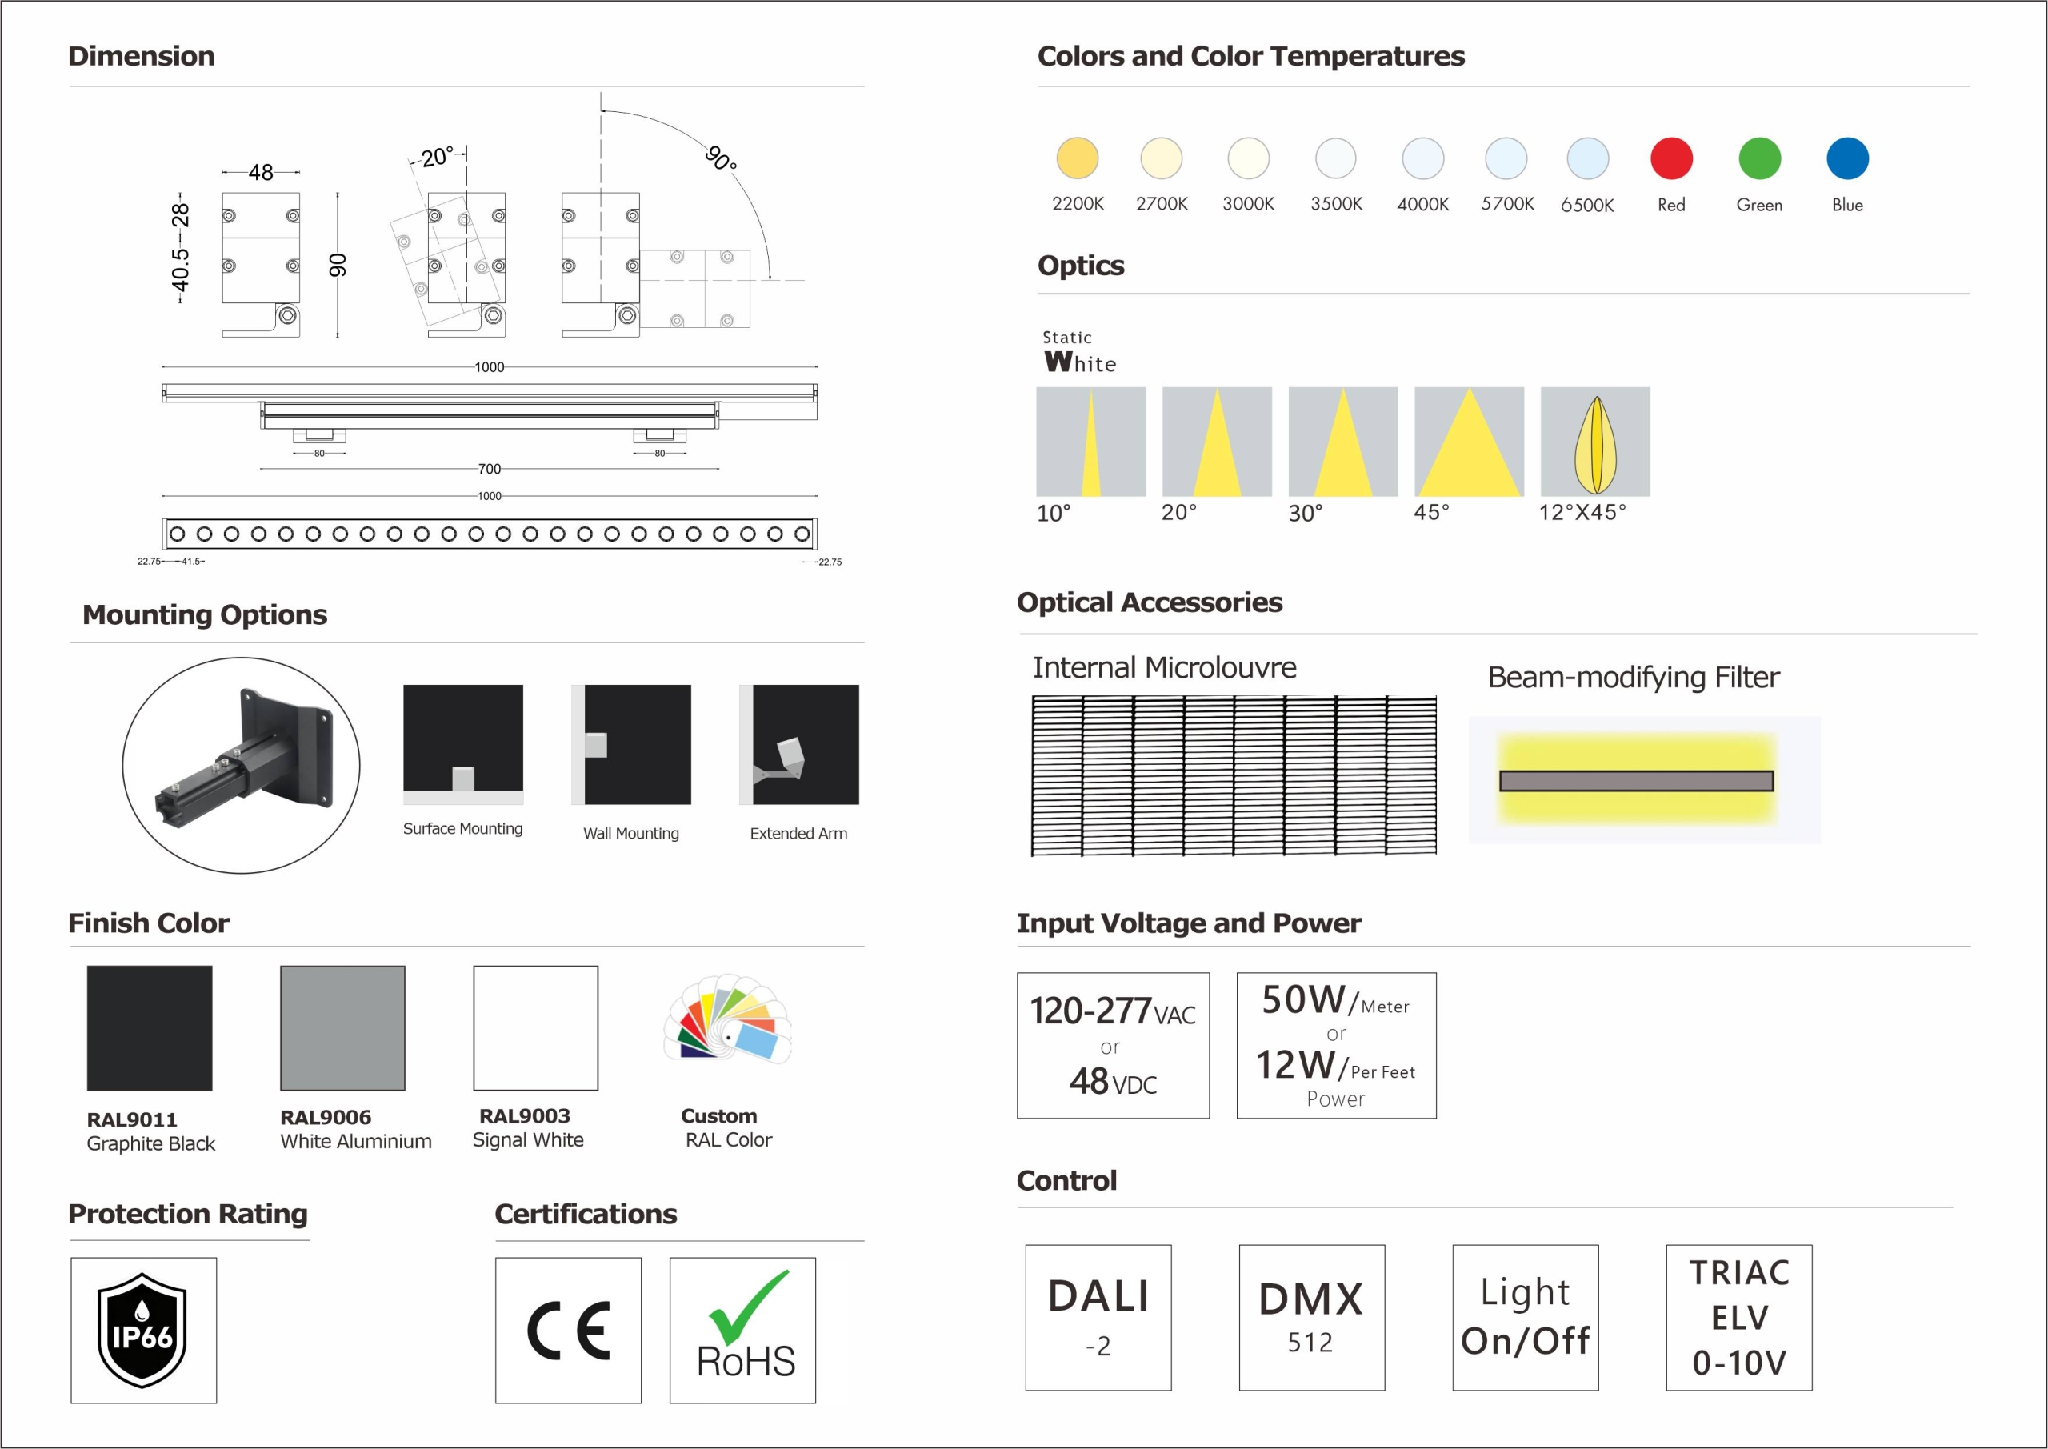Click the Internal Microlouvre grid image

tap(1234, 775)
